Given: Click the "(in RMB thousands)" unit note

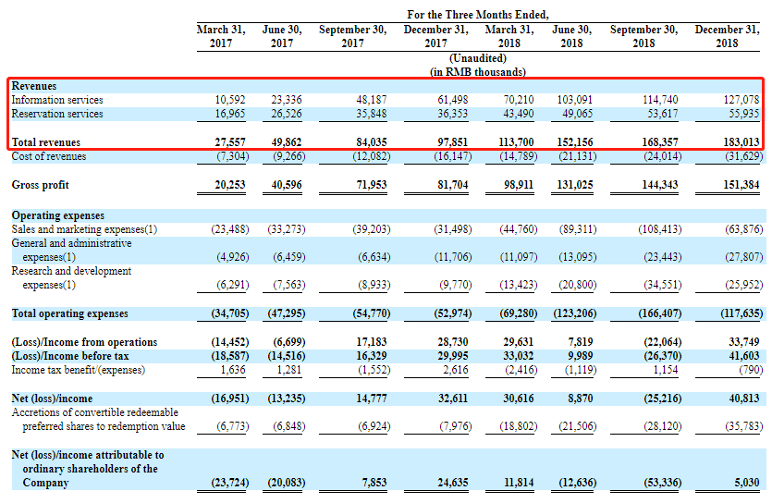Looking at the screenshot, I should [x=478, y=71].
